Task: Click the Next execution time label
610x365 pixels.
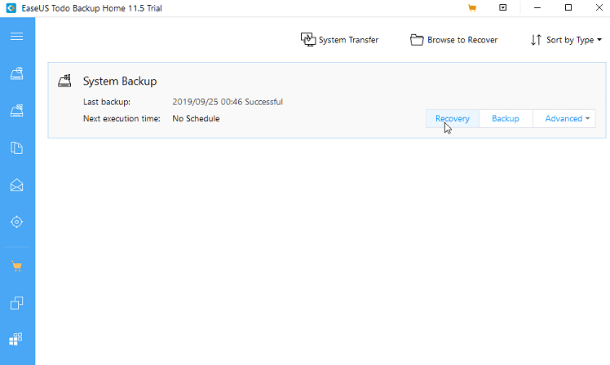Action: 122,119
